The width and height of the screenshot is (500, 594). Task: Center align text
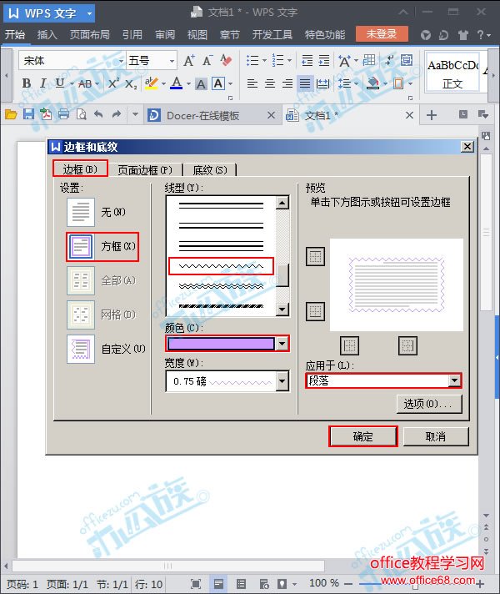[x=270, y=83]
